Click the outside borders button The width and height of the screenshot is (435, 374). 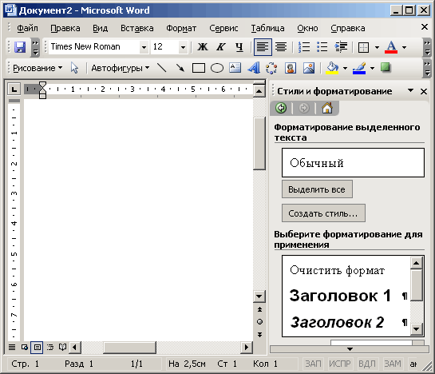363,47
